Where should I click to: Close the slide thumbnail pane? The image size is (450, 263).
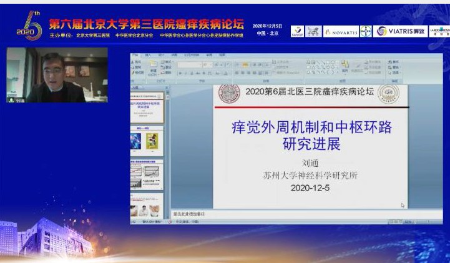tap(167, 87)
